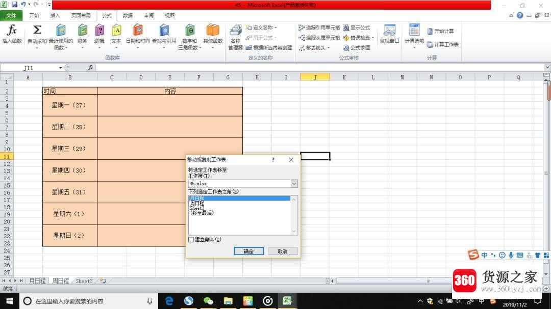Open Recently Used (最近使用的函数) functions

coord(61,37)
